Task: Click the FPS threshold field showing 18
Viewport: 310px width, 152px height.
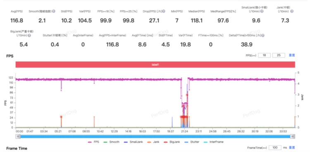Action: click(x=265, y=55)
